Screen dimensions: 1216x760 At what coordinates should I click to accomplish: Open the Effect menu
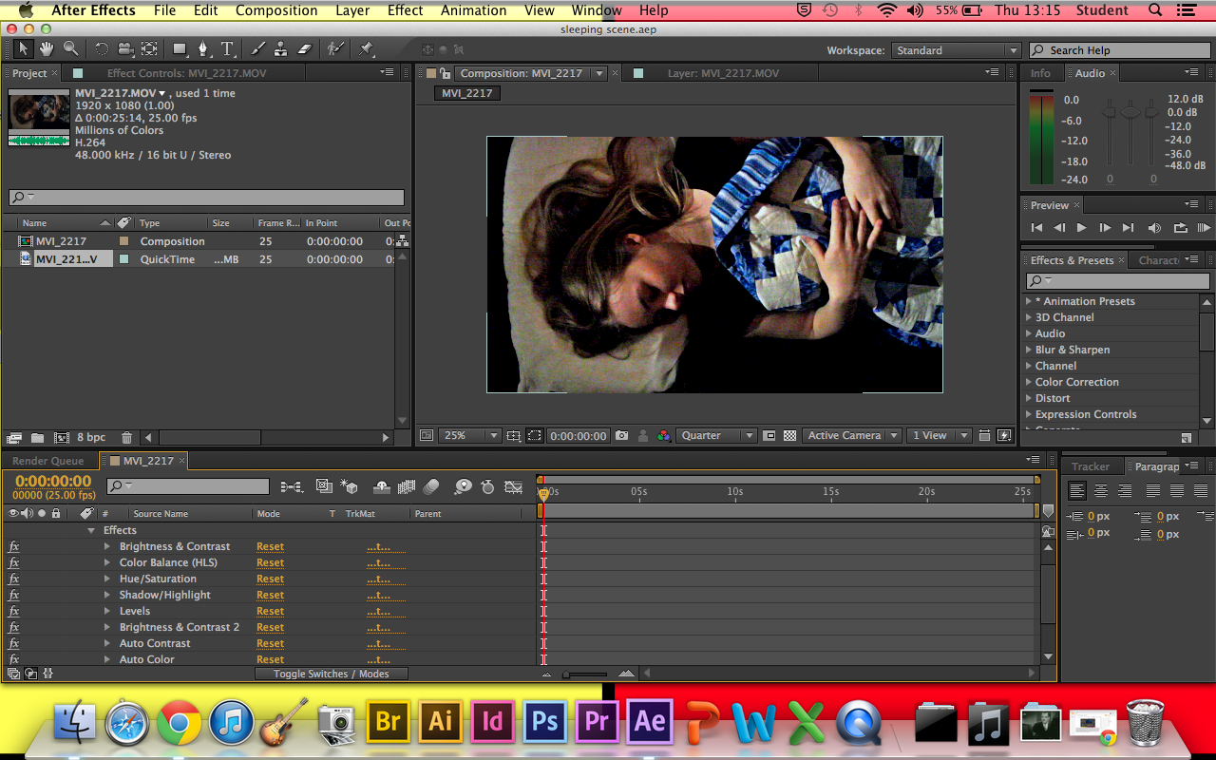pos(406,10)
